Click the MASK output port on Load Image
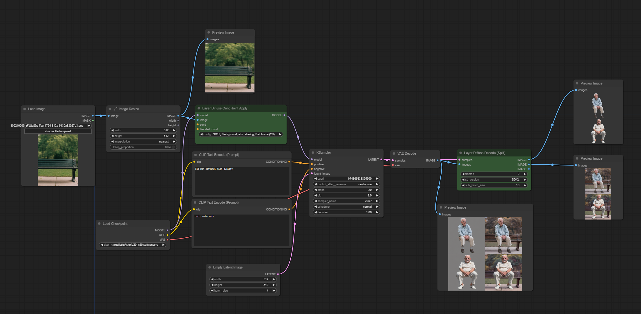Image resolution: width=641 pixels, height=314 pixels. 93,121
